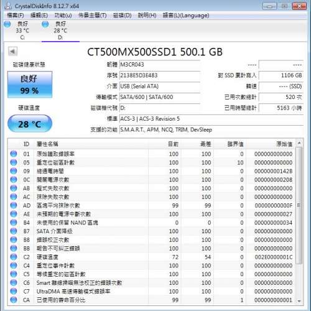Click the transfer mode SATA/600 field
The image size is (311, 311).
pos(160,97)
